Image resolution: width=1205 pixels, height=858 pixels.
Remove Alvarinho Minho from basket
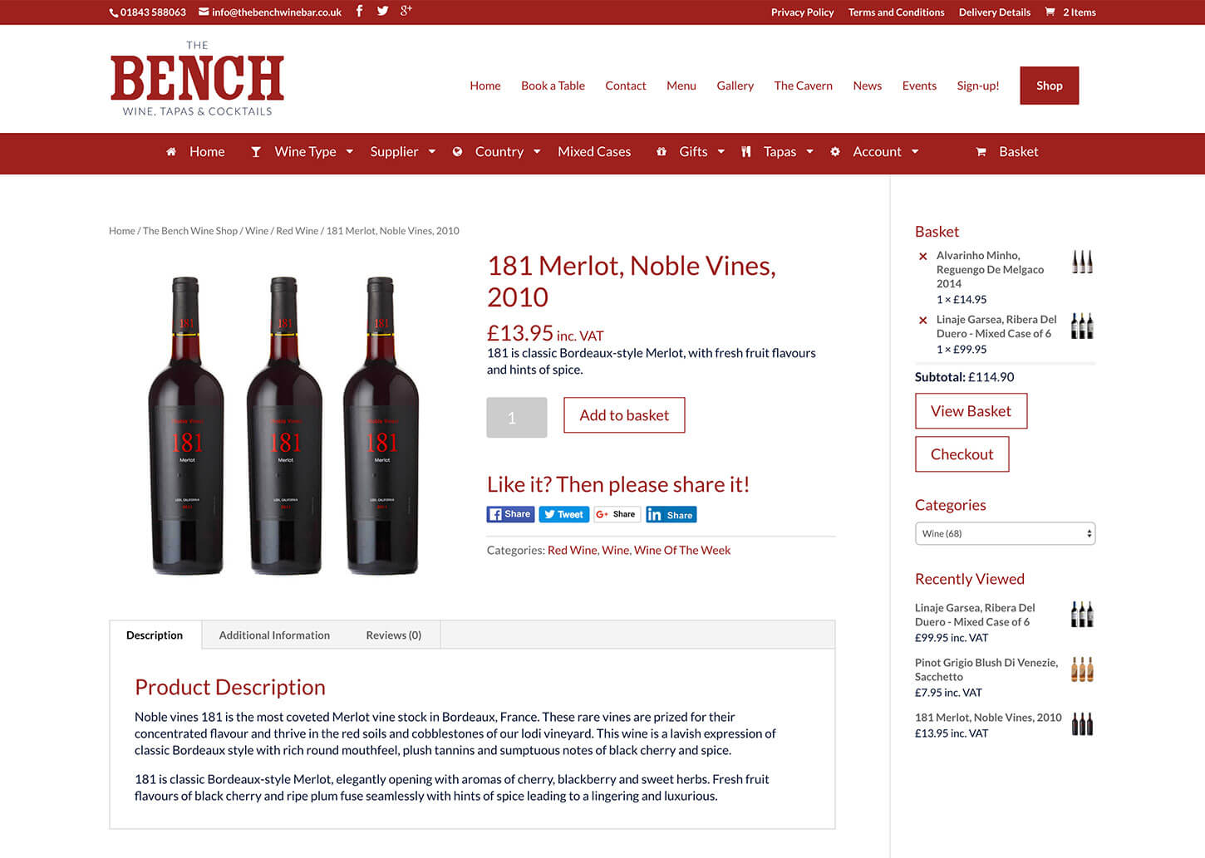(x=922, y=257)
